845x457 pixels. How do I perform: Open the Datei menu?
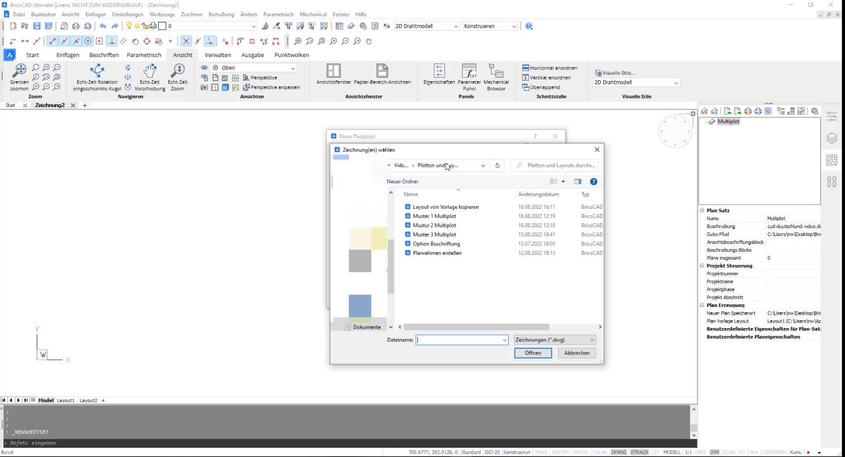click(x=19, y=15)
